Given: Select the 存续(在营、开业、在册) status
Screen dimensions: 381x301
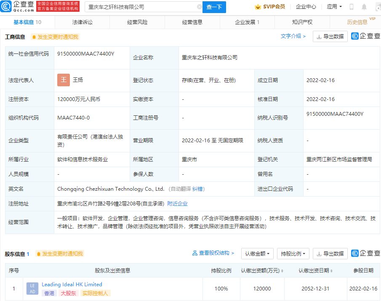Looking at the screenshot, I should click(x=209, y=80).
